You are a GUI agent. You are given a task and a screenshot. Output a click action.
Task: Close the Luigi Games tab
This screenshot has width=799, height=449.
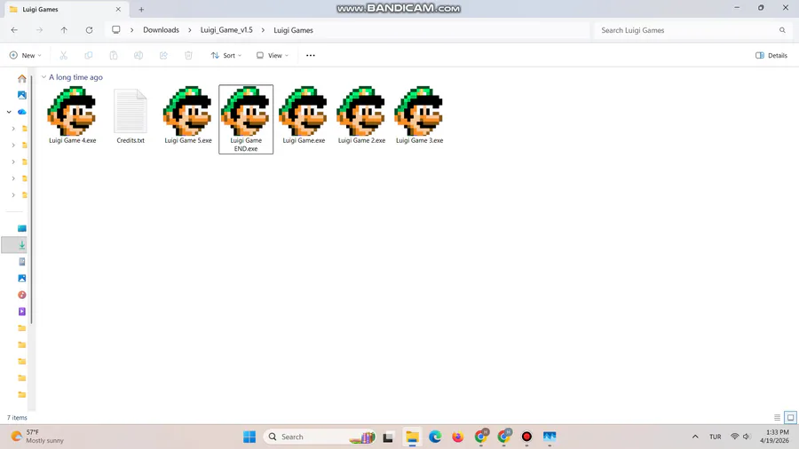(118, 9)
